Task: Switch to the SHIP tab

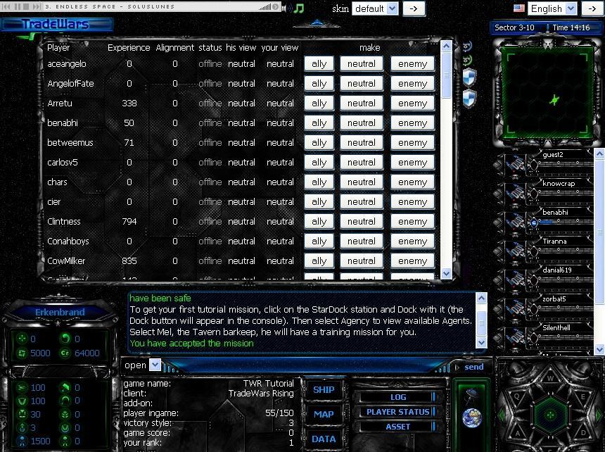Action: tap(324, 390)
